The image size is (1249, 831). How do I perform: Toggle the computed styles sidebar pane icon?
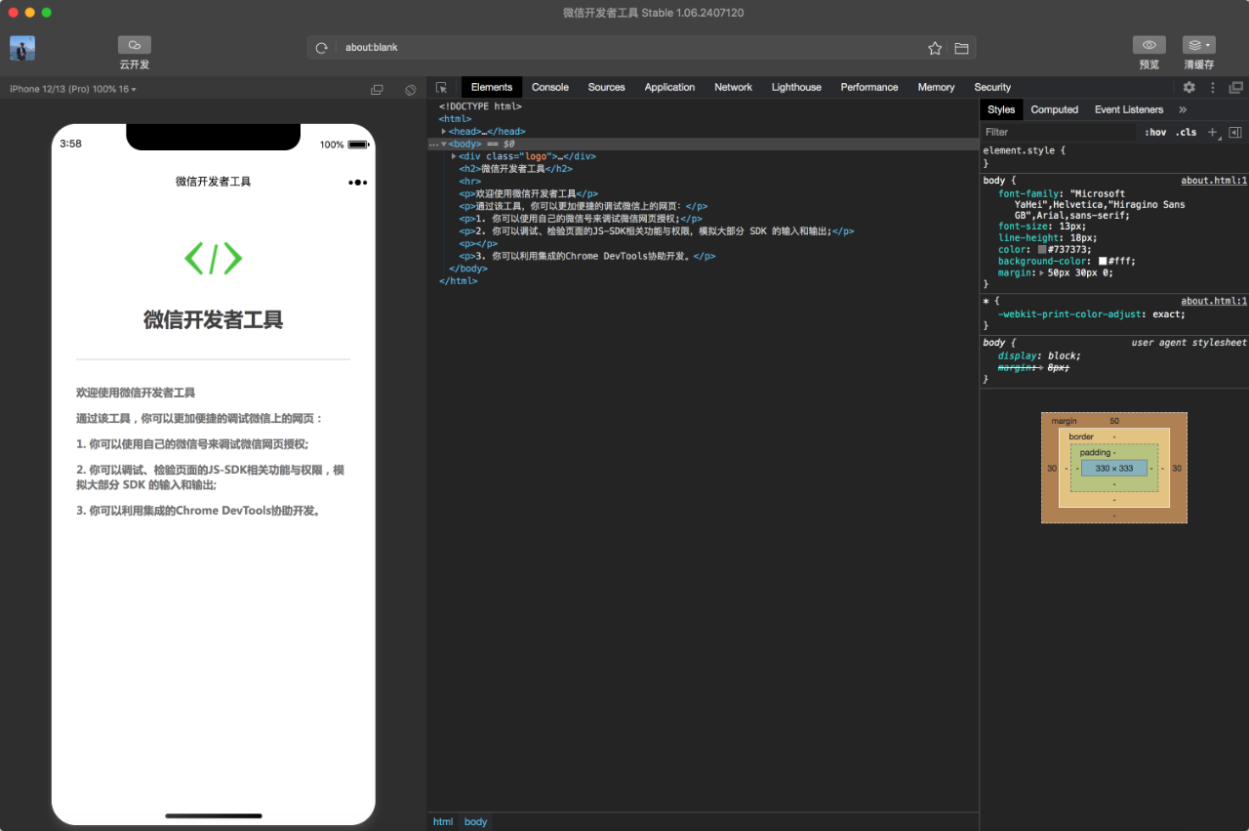point(1235,133)
